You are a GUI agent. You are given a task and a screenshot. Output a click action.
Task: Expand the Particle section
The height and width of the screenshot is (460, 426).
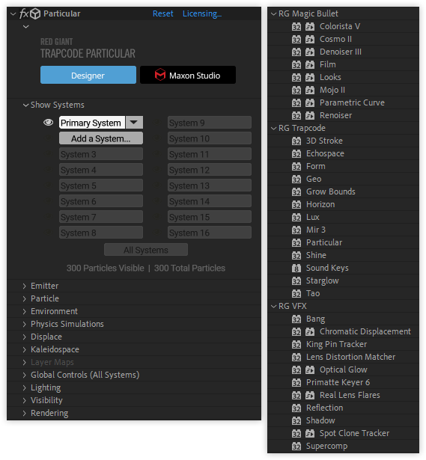[25, 298]
